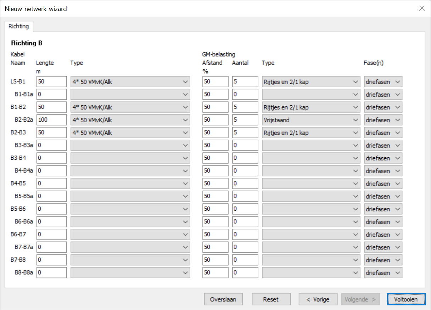
Task: Select the Richting tab
Action: tap(19, 27)
